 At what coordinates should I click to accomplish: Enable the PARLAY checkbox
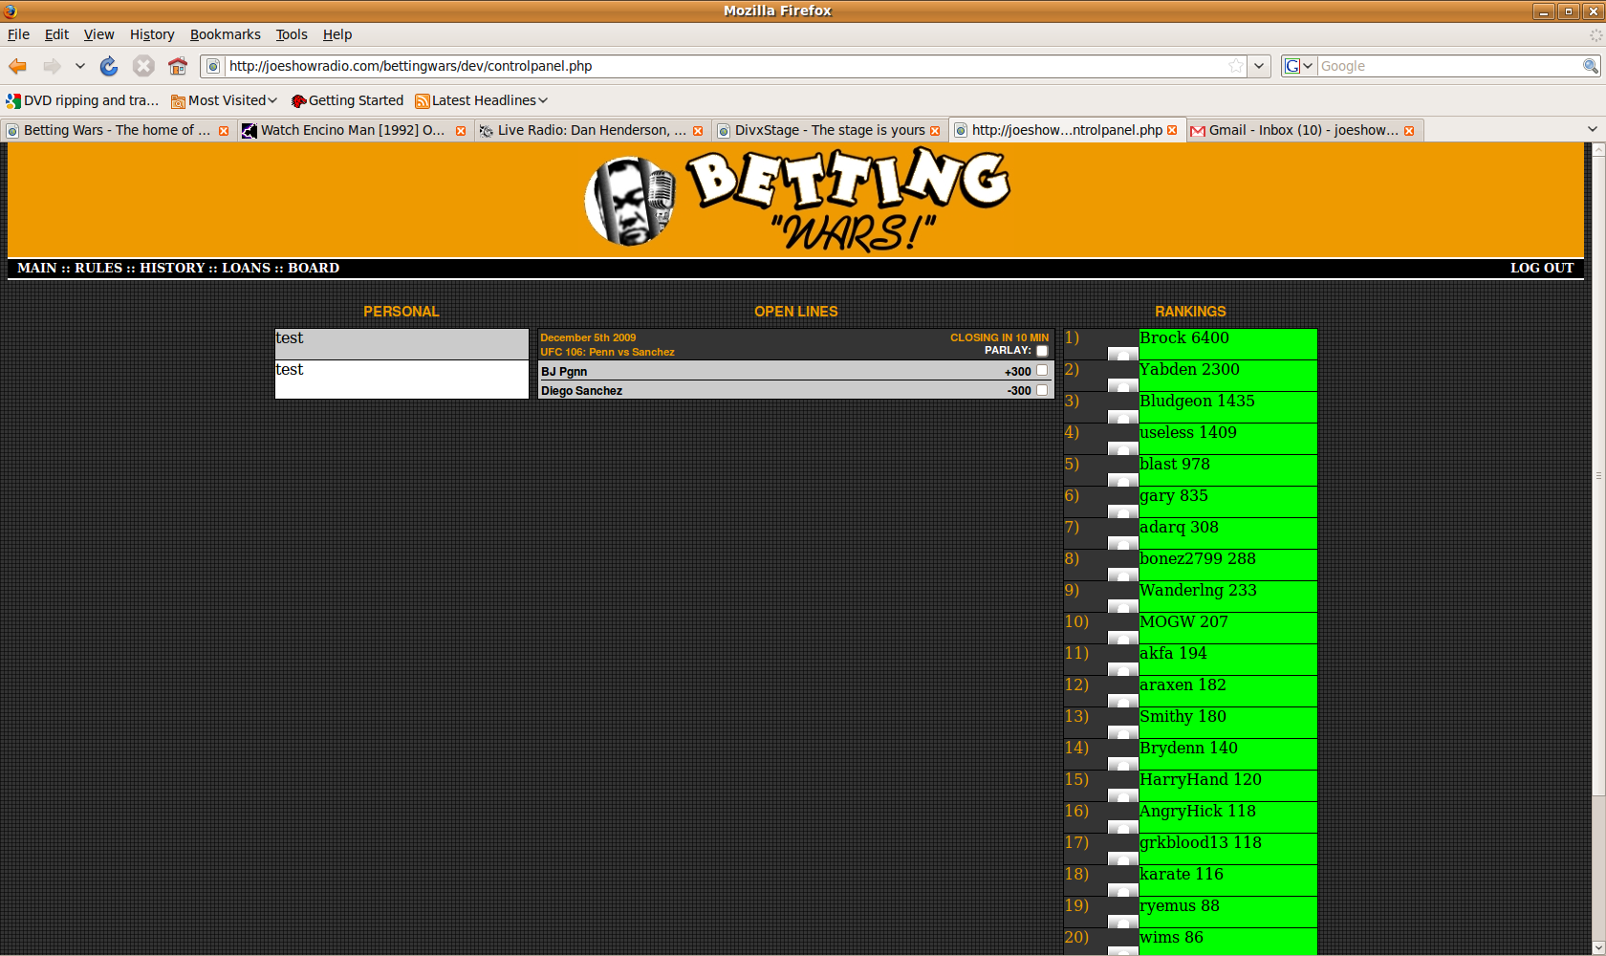(x=1042, y=351)
